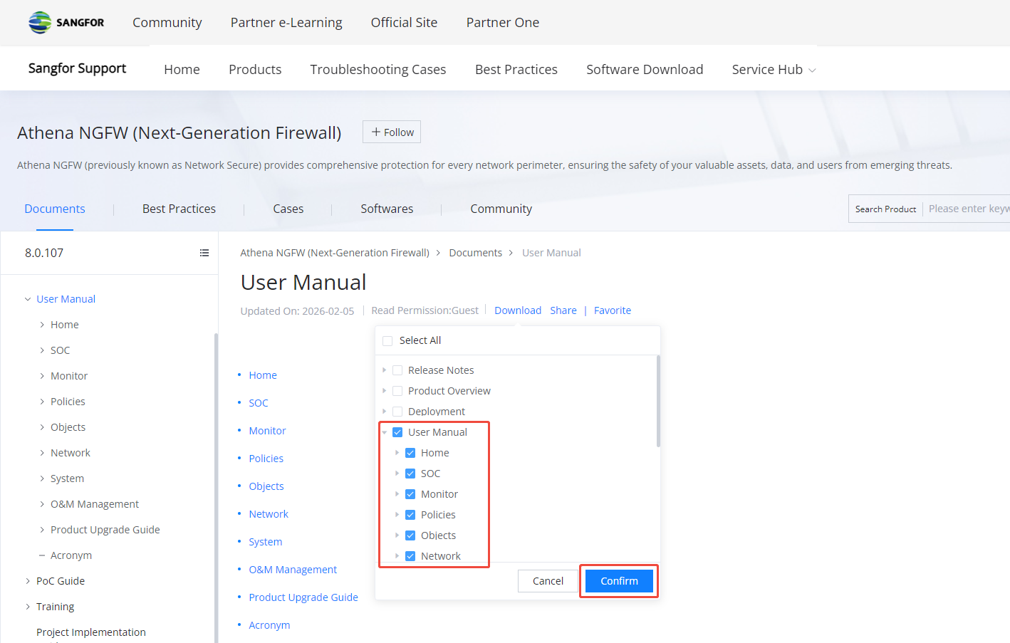Select Acronym in left sidebar tree

click(71, 555)
